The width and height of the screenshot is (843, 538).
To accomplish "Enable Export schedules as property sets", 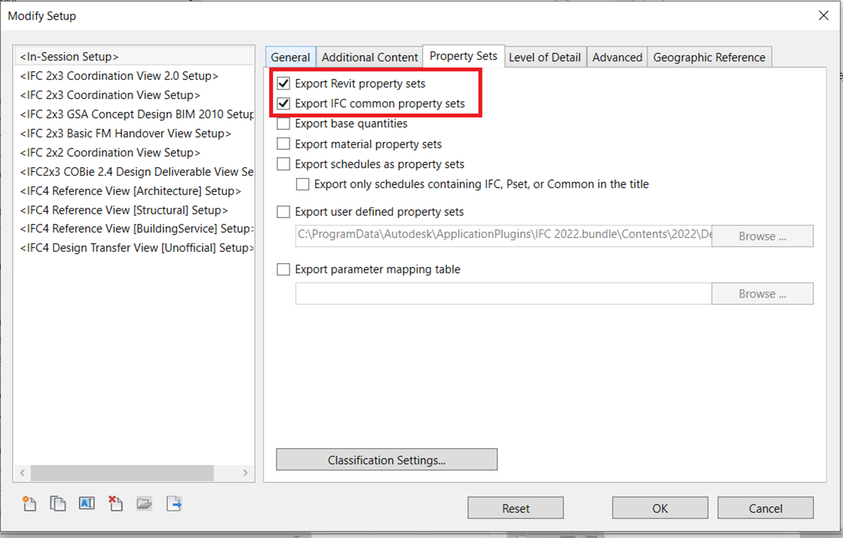I will pos(283,164).
